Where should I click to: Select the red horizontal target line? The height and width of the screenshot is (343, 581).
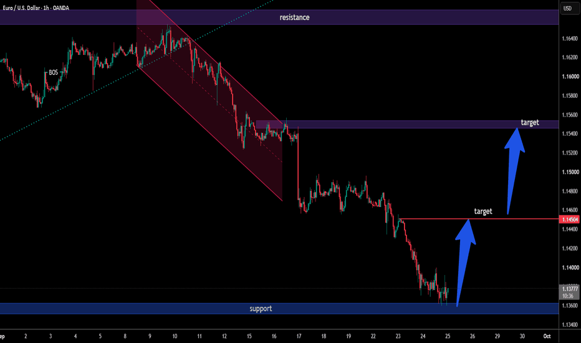click(x=478, y=219)
